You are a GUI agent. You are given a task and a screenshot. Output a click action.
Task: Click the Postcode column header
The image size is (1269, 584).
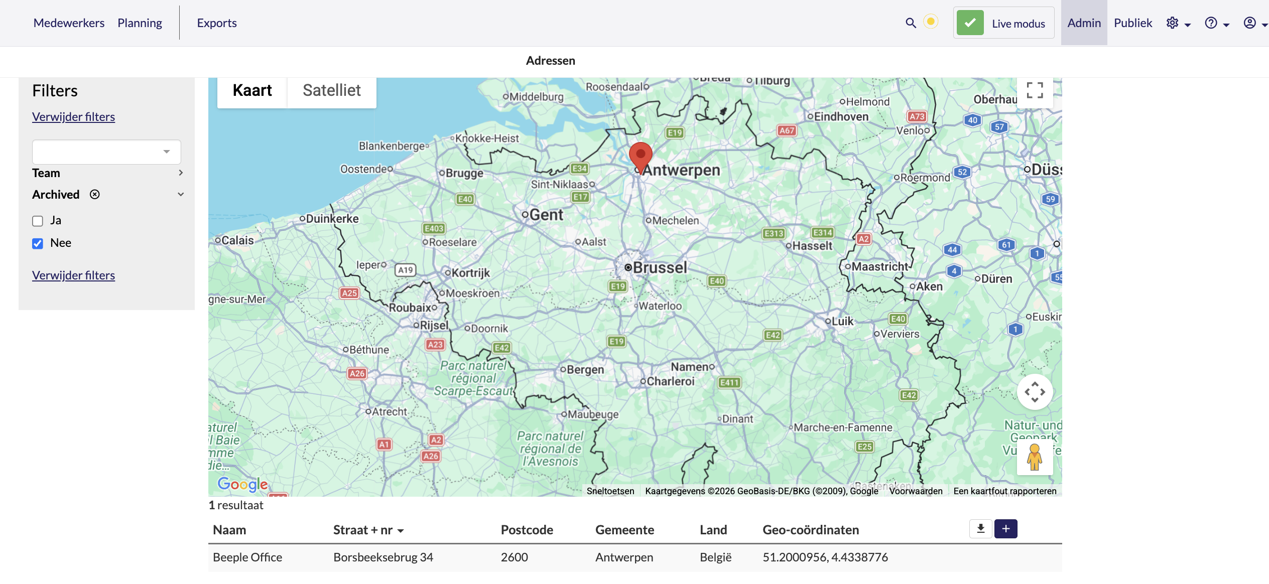coord(527,530)
